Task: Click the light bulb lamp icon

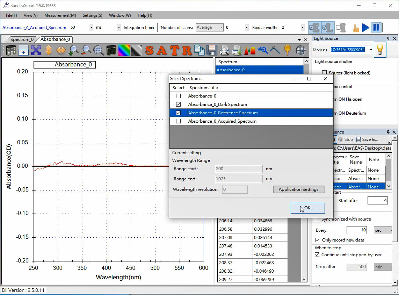Action: [x=380, y=50]
